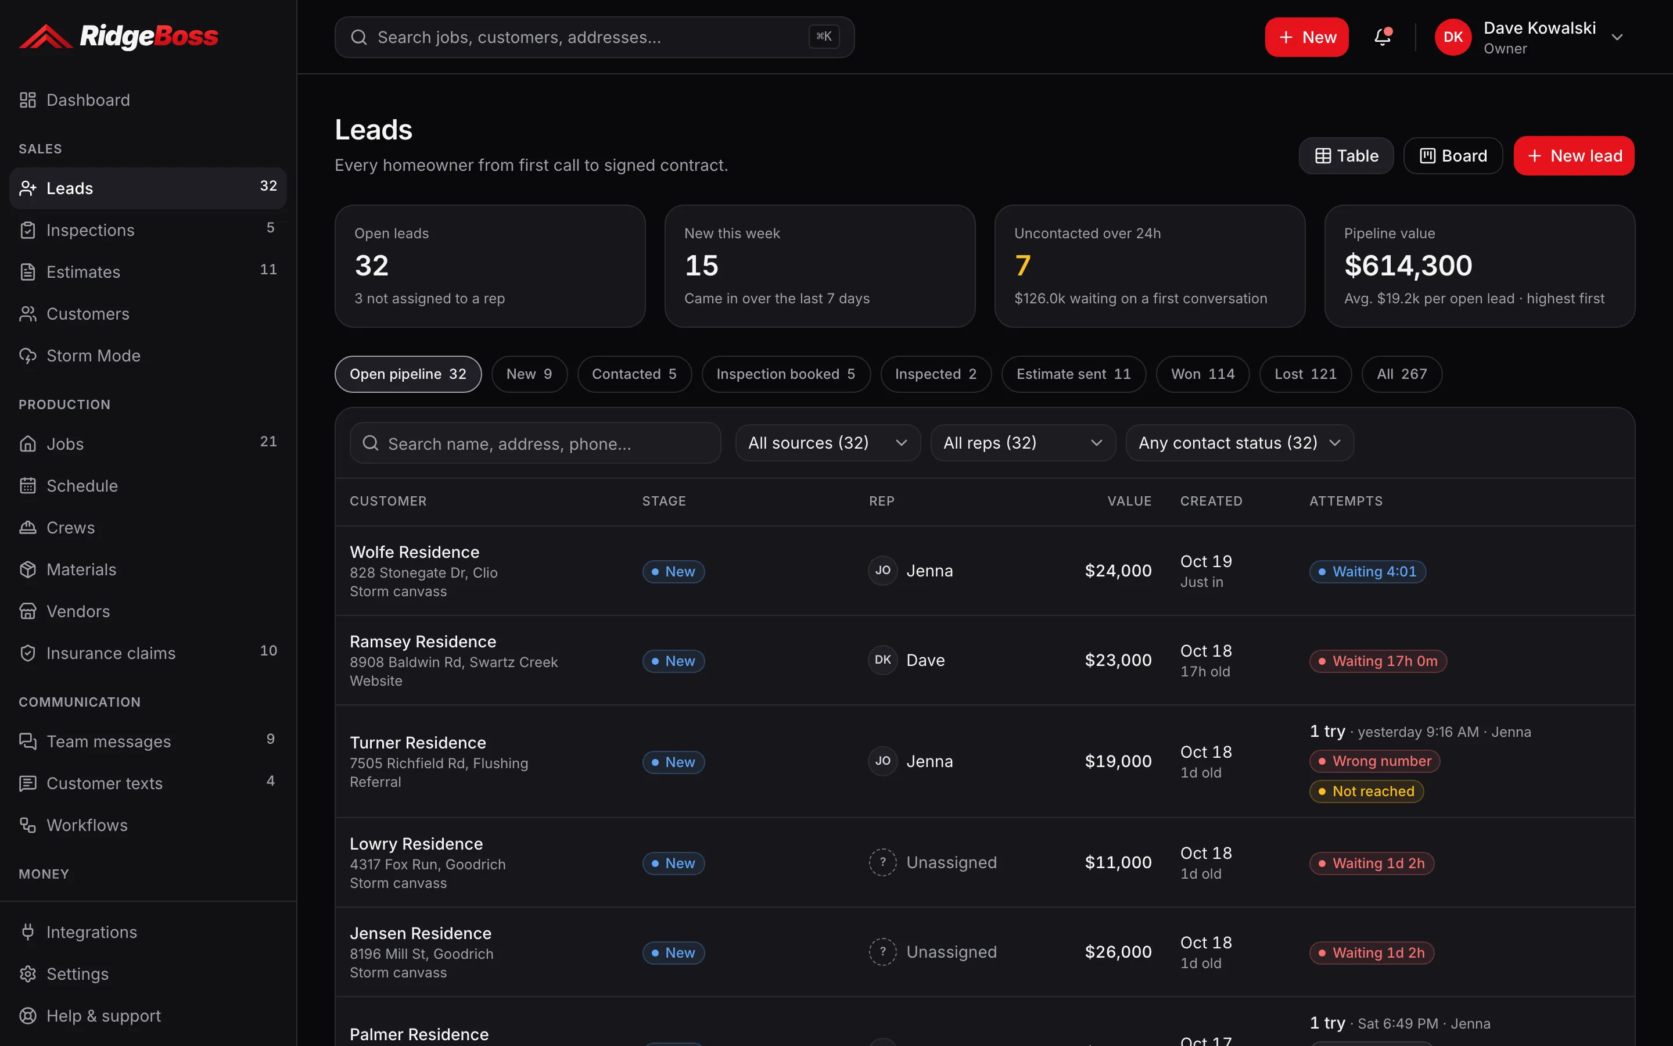
Task: Focus the global search jobs field
Action: (x=594, y=37)
